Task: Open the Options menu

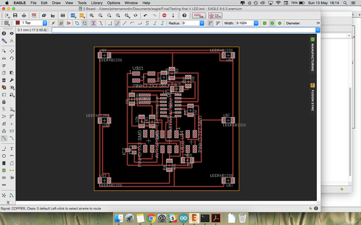Action: pyautogui.click(x=114, y=3)
